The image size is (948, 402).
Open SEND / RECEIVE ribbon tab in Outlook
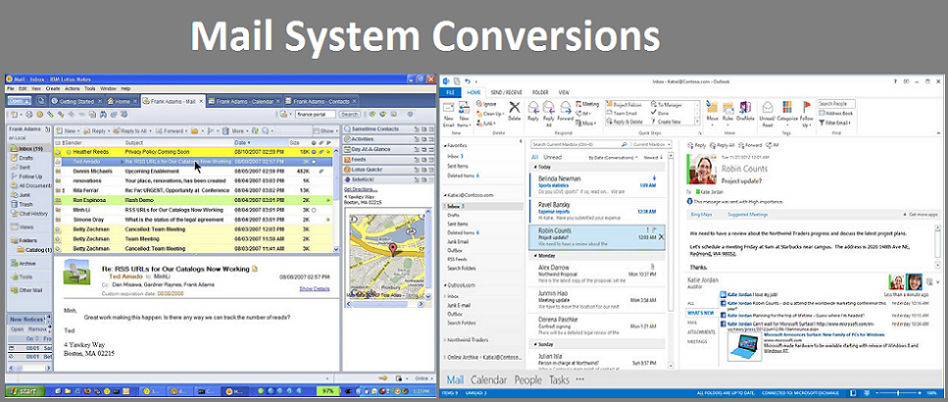(x=506, y=92)
